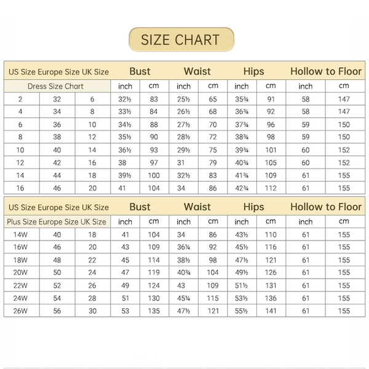
Task: Click the 36¼ waist inch value for 16W
Action: pos(183,247)
